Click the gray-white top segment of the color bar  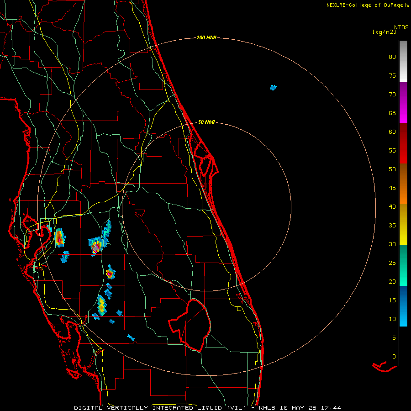pyautogui.click(x=403, y=61)
